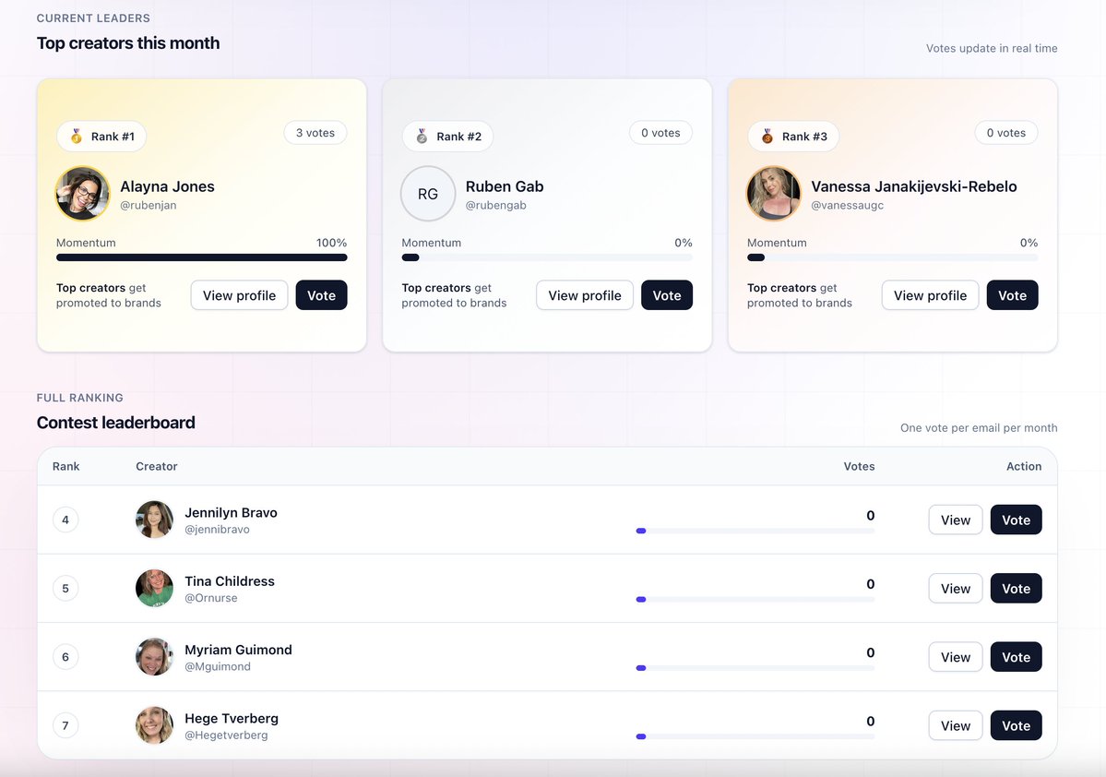Open View for Tina Childress
The height and width of the screenshot is (777, 1106).
coord(956,588)
